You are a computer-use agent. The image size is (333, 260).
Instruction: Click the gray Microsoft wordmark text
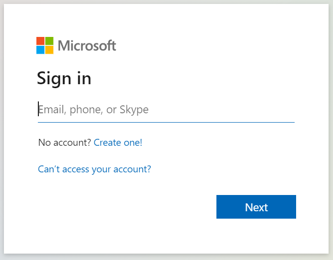coord(87,45)
